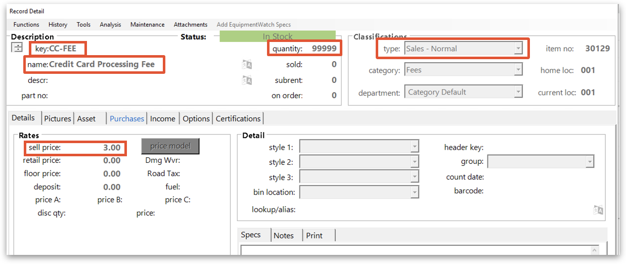Click the translate icon beside lookup/alias
Screen dimensions: 626x264
click(x=598, y=210)
